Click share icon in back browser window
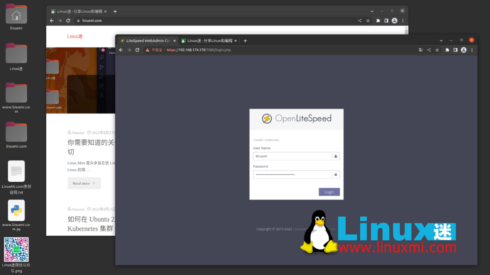Screen dimensions: 490x275 pyautogui.click(x=360, y=20)
